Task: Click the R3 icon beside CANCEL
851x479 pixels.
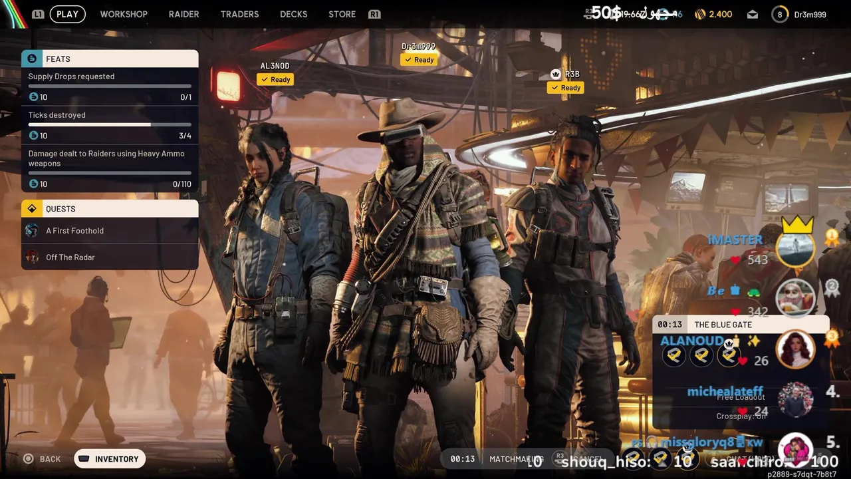Action: [x=560, y=458]
